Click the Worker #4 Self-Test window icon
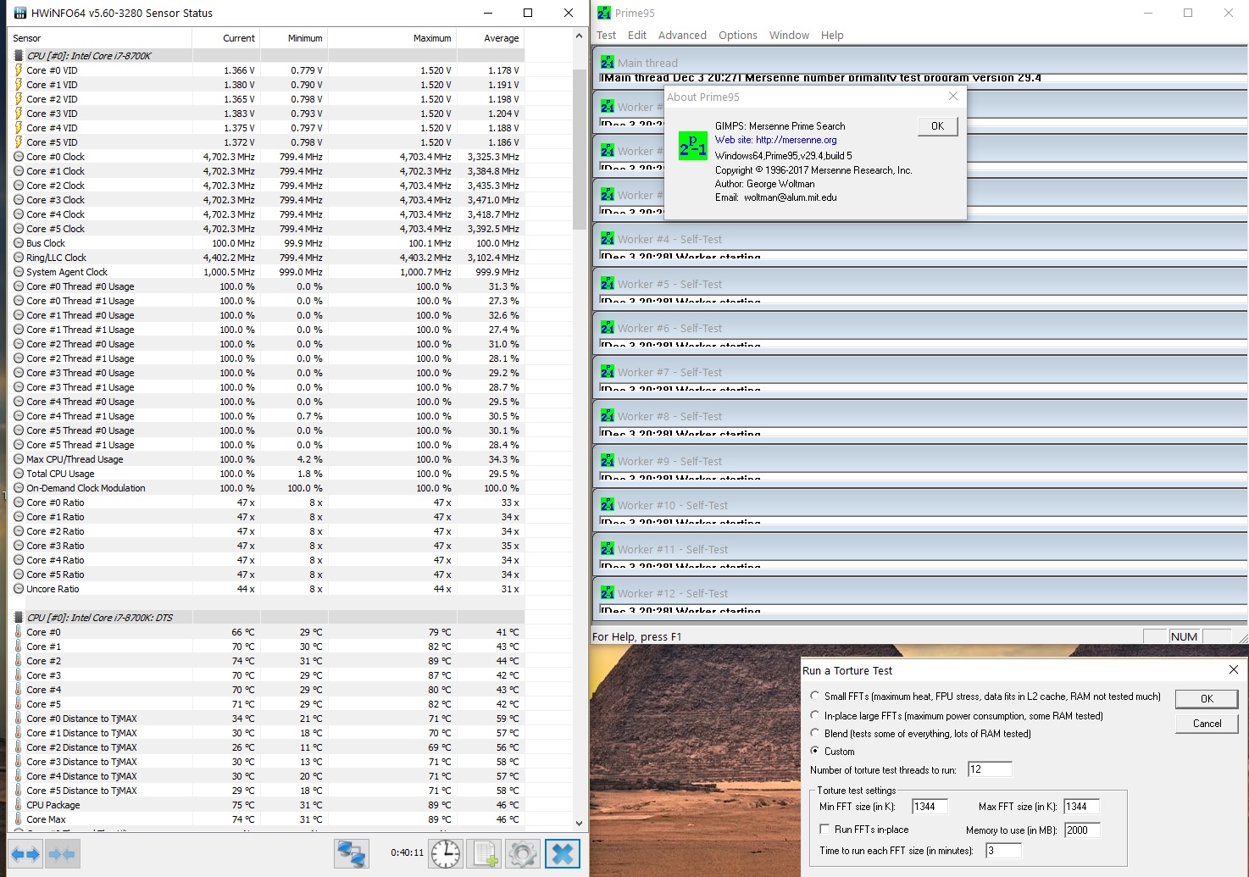This screenshot has width=1249, height=877. click(x=608, y=239)
